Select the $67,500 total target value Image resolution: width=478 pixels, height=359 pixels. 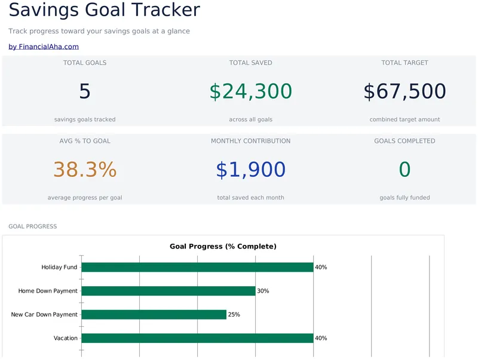(x=405, y=91)
